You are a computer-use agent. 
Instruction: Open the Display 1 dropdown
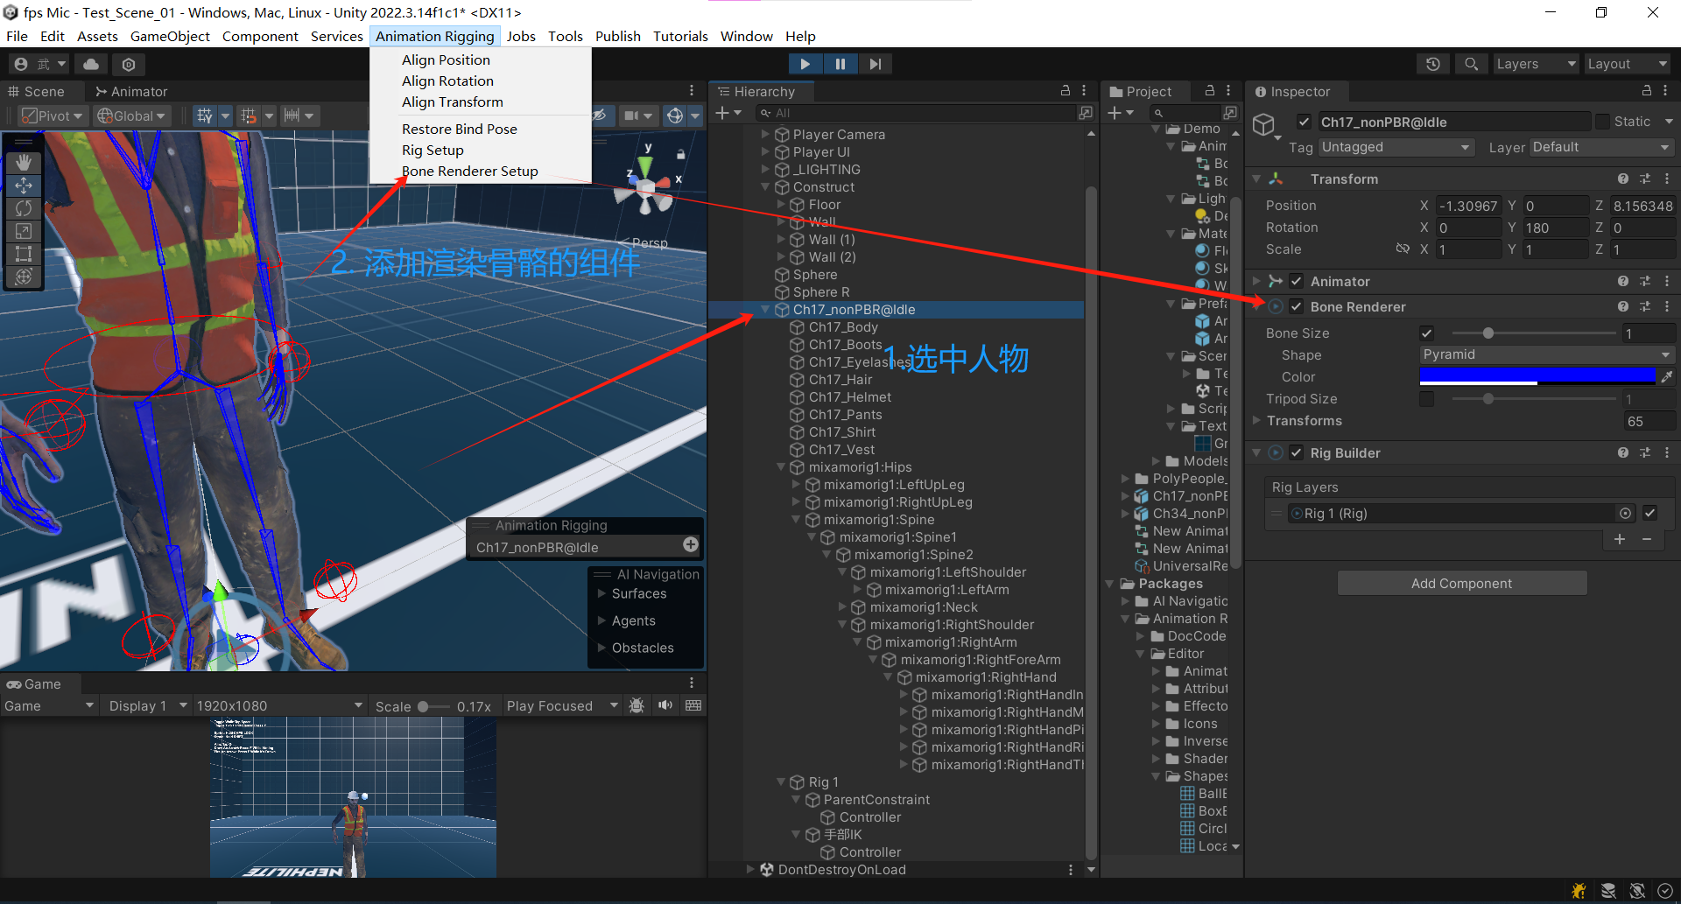(x=147, y=705)
